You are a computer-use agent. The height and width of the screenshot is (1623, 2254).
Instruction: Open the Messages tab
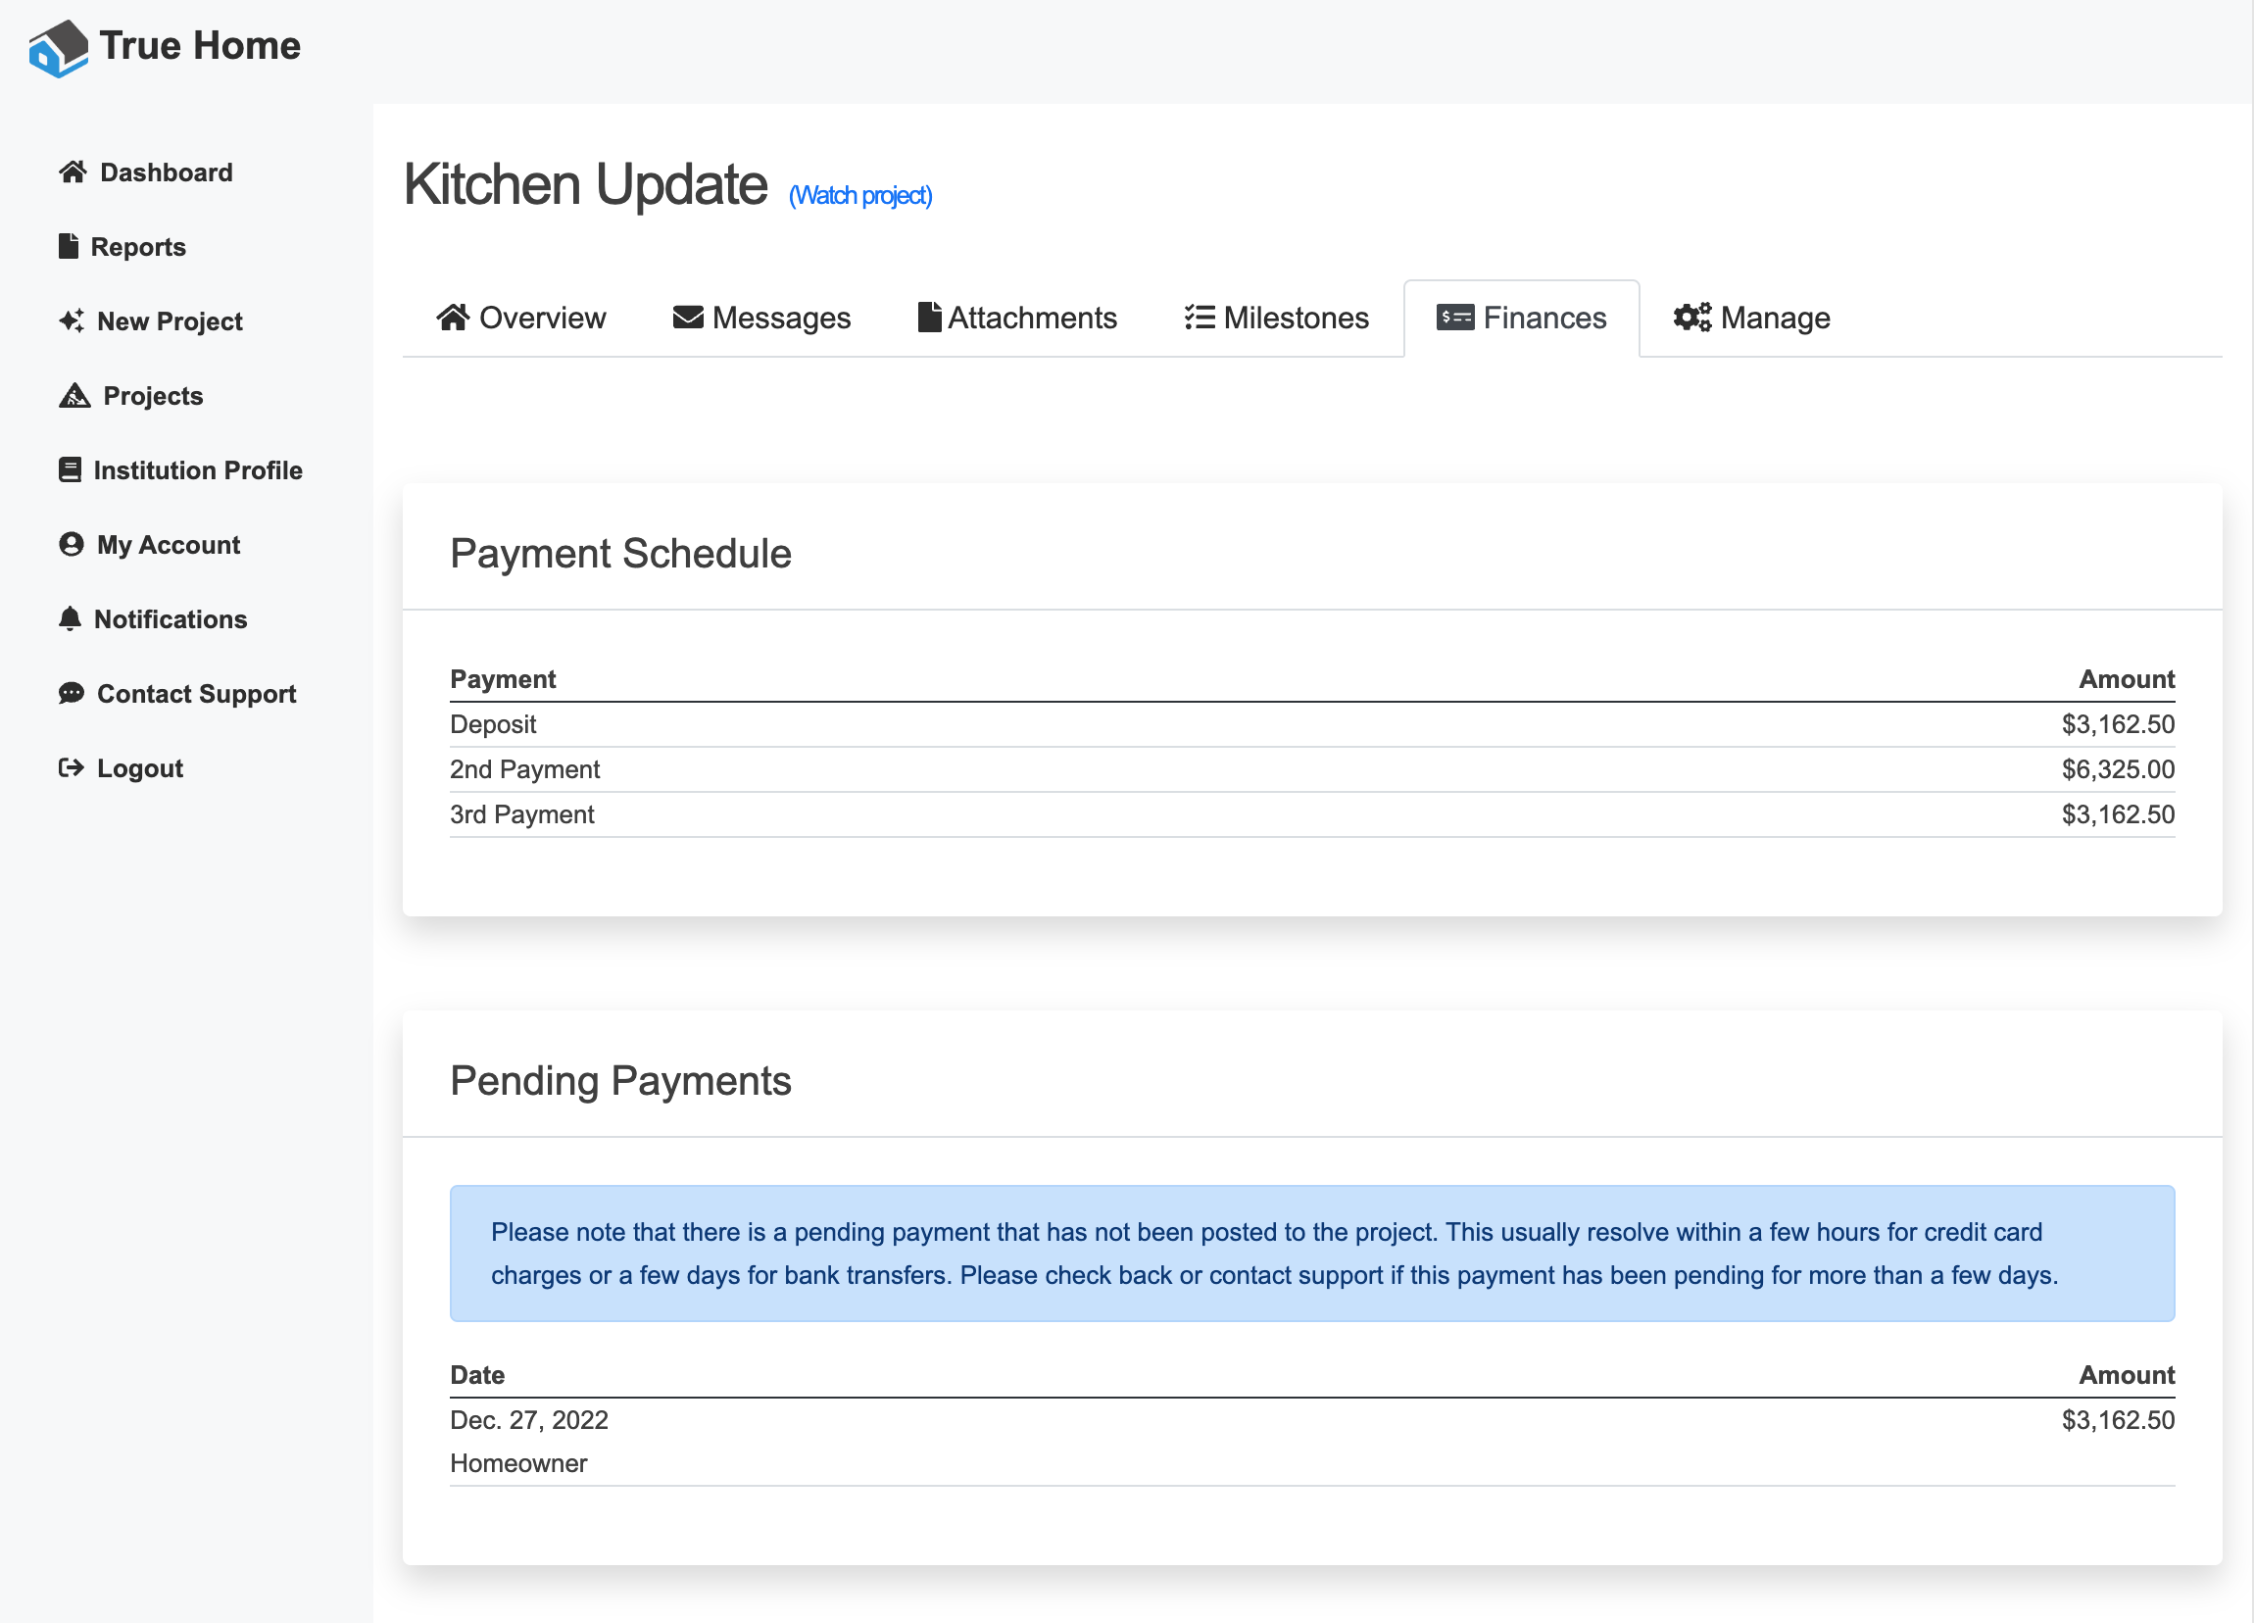coord(761,319)
